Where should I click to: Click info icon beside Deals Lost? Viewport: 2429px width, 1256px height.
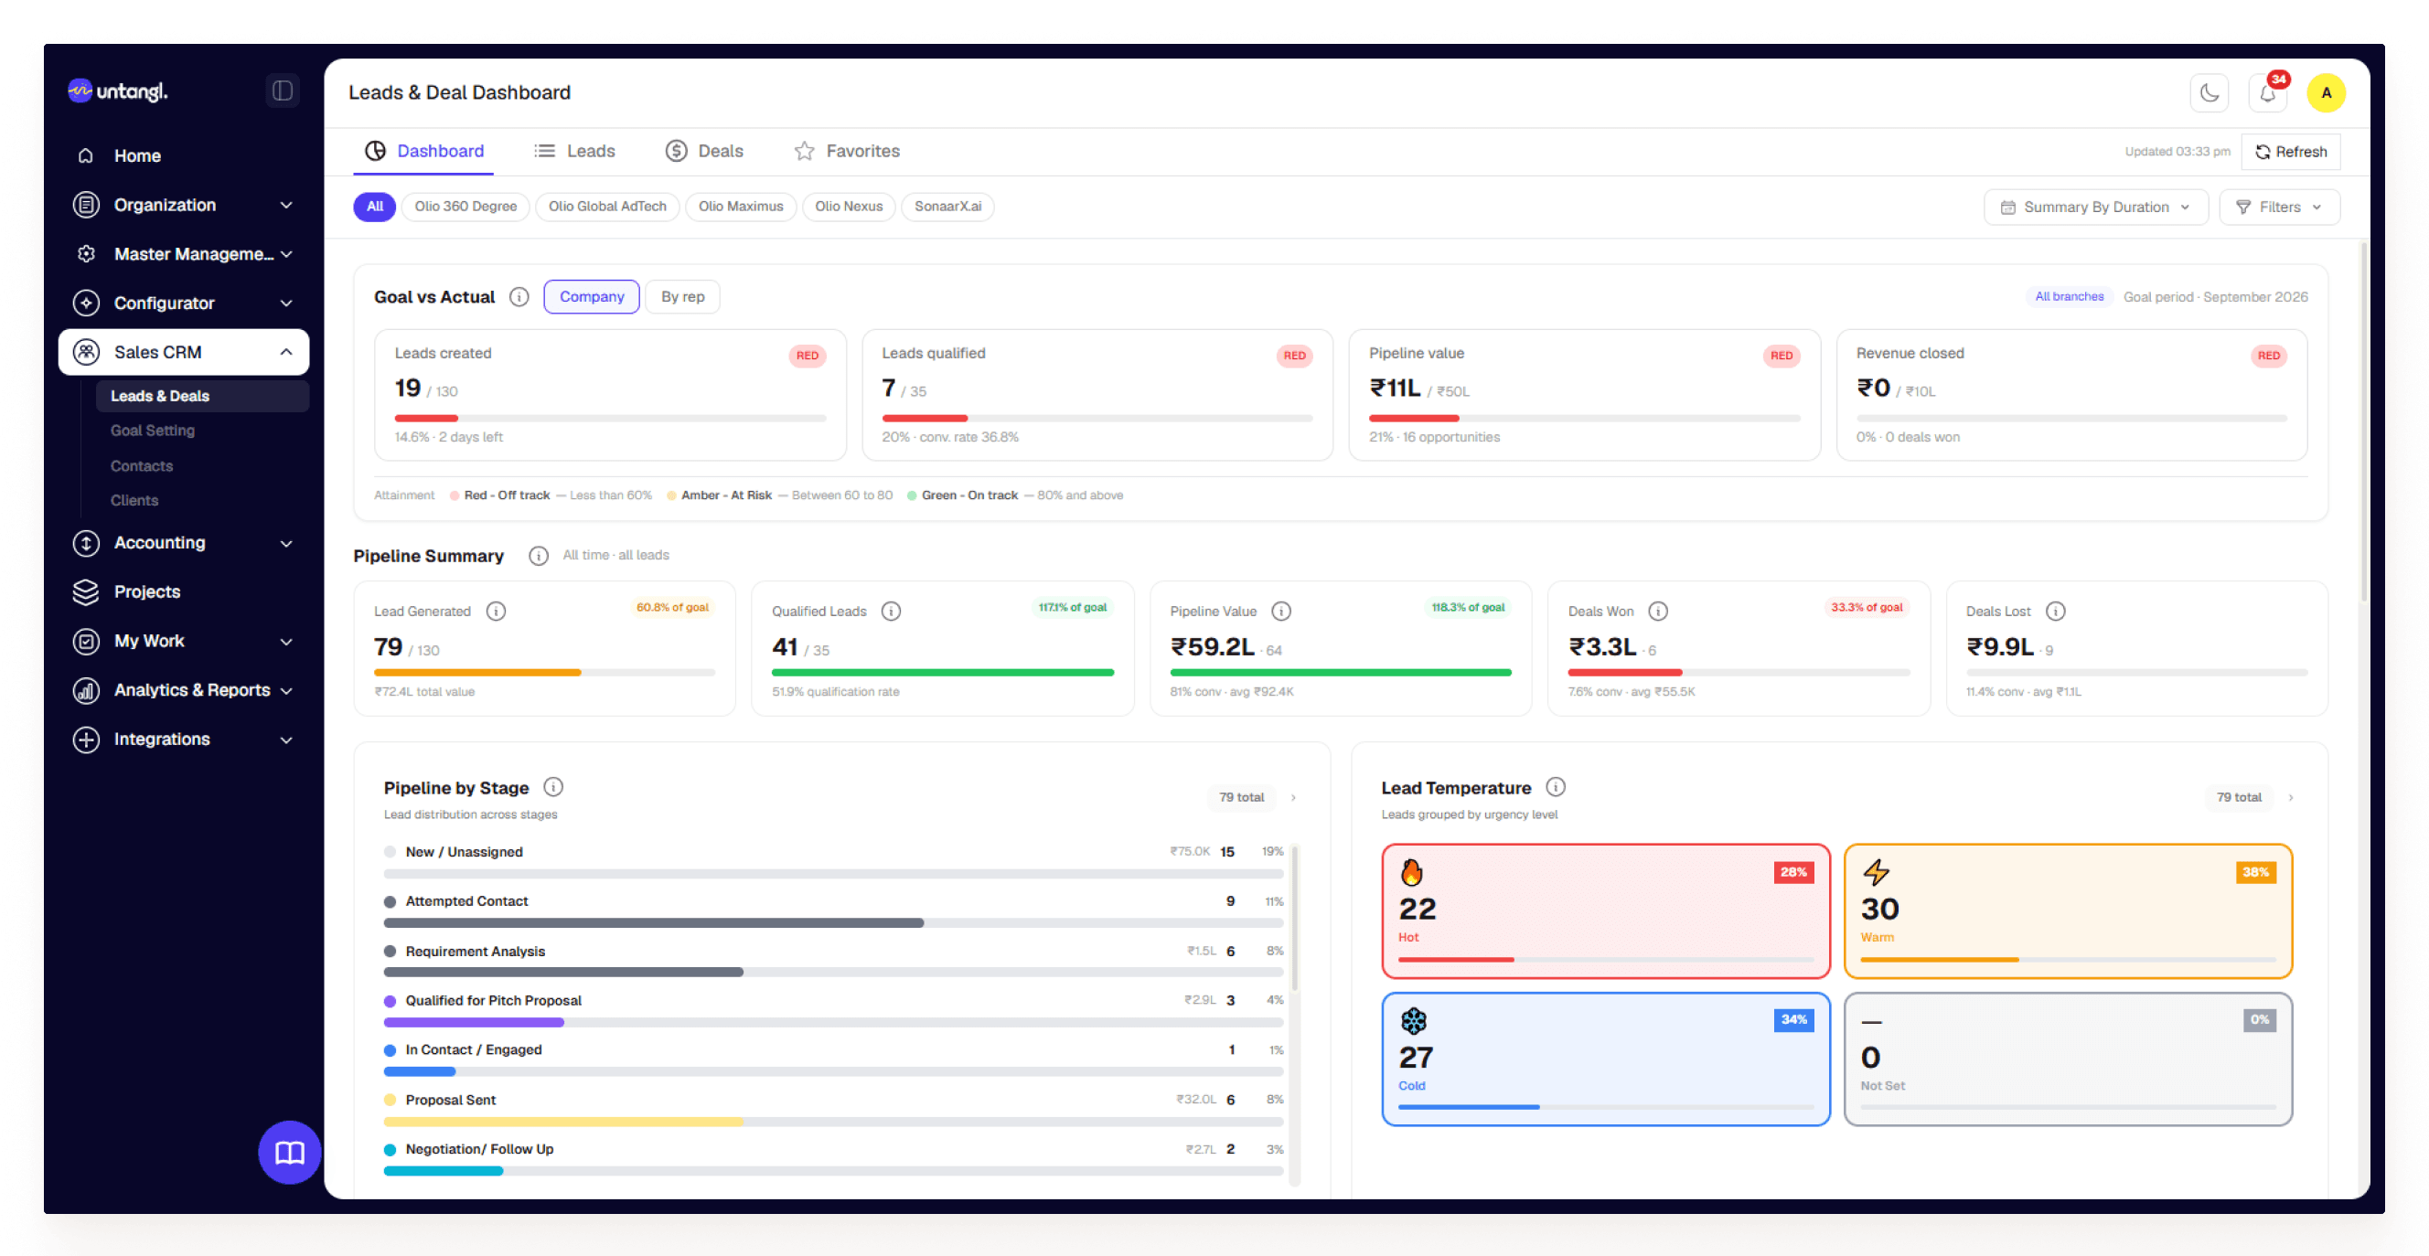(2057, 612)
